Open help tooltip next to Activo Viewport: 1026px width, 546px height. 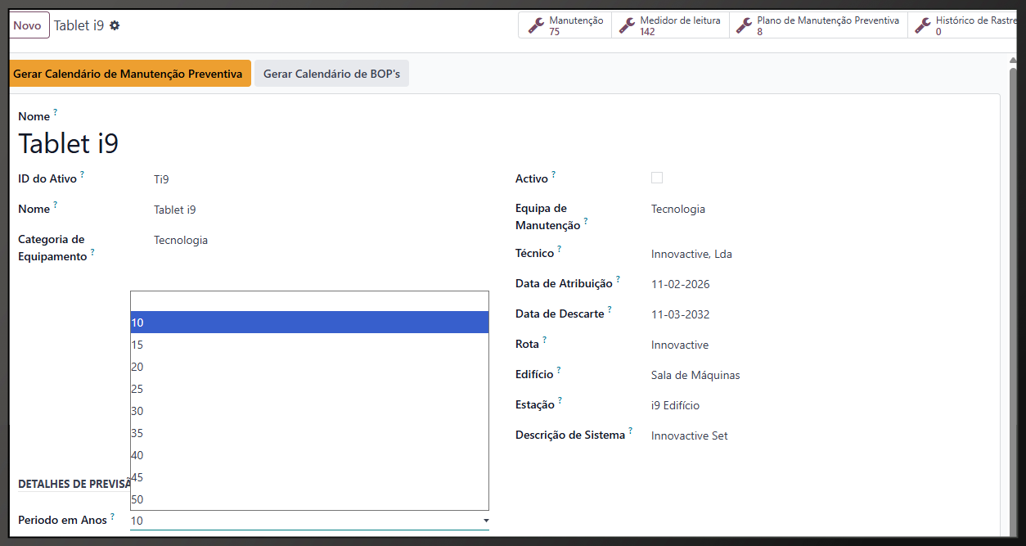click(x=553, y=174)
